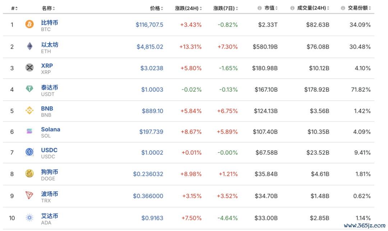Click the $107.40B market cap value
The height and width of the screenshot is (231, 388).
coord(265,132)
